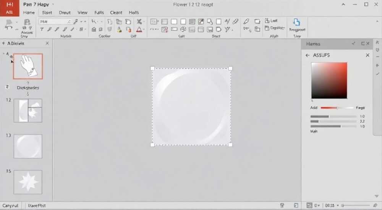Click the notes icon in status bar
The image size is (382, 210).
282,205
